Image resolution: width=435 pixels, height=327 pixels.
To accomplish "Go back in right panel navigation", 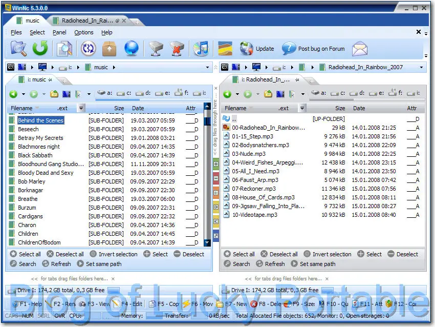I will coord(227,94).
